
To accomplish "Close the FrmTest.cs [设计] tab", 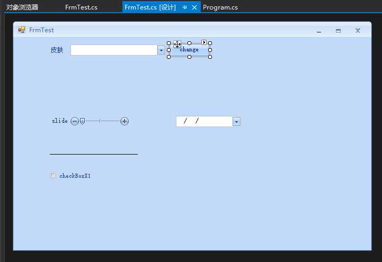I will pos(194,7).
